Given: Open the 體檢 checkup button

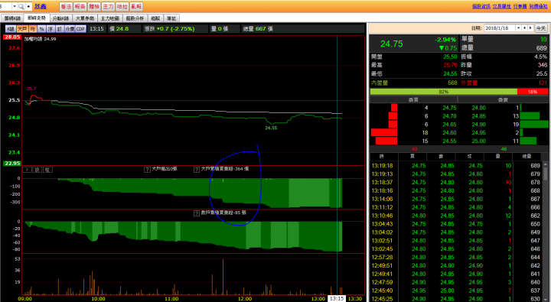Looking at the screenshot, I should 94,6.
